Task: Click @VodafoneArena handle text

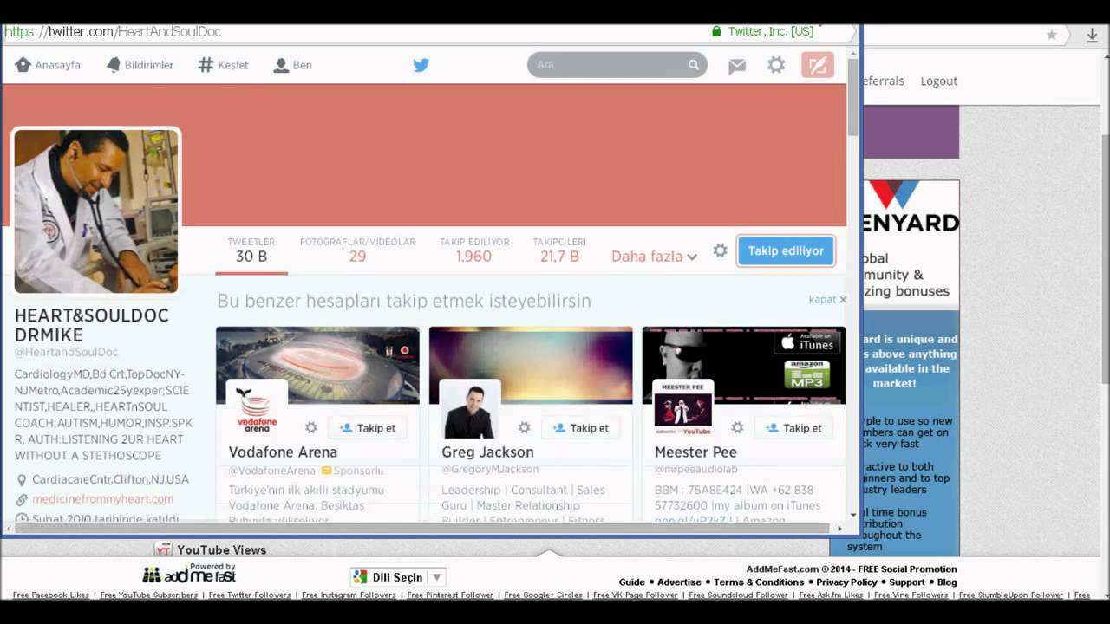Action: click(x=271, y=471)
